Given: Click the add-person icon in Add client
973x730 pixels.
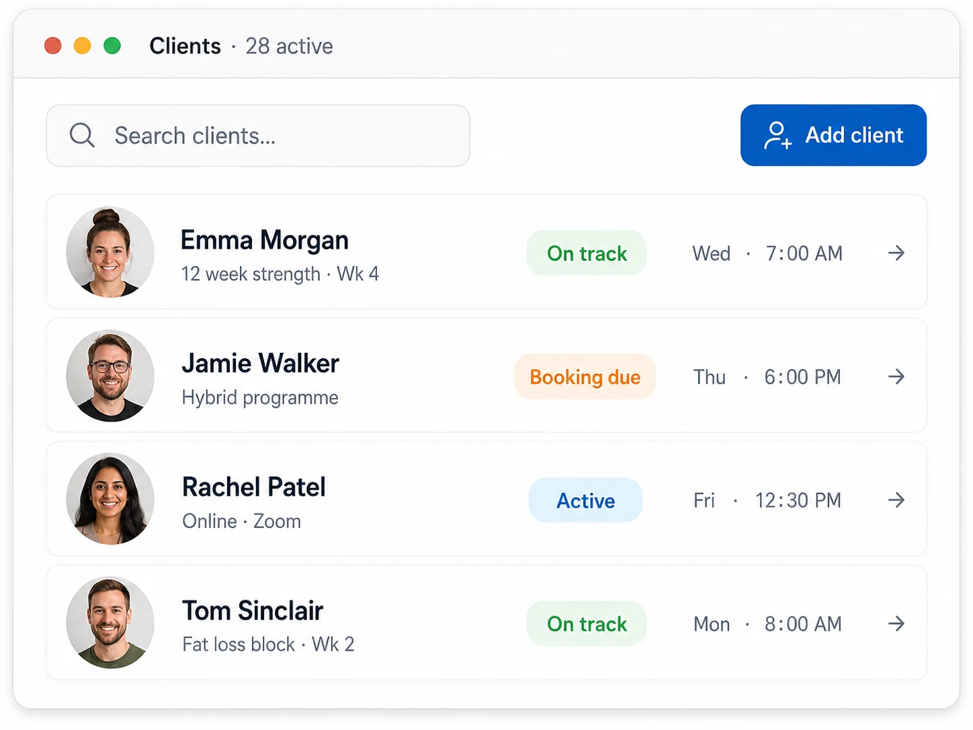Looking at the screenshot, I should 777,135.
